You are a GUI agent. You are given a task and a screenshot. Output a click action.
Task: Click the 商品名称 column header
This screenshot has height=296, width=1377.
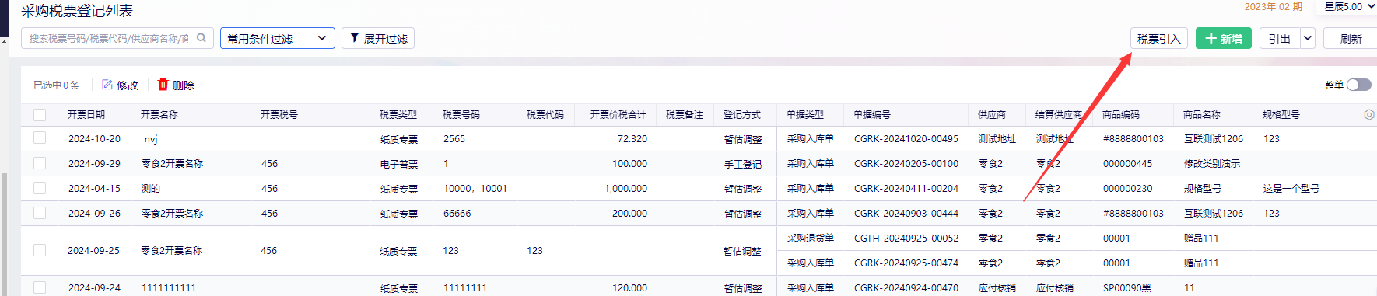pyautogui.click(x=1202, y=114)
